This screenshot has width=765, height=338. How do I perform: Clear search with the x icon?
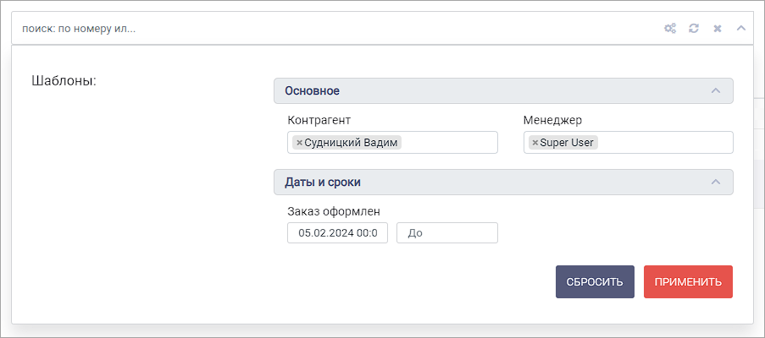(718, 29)
